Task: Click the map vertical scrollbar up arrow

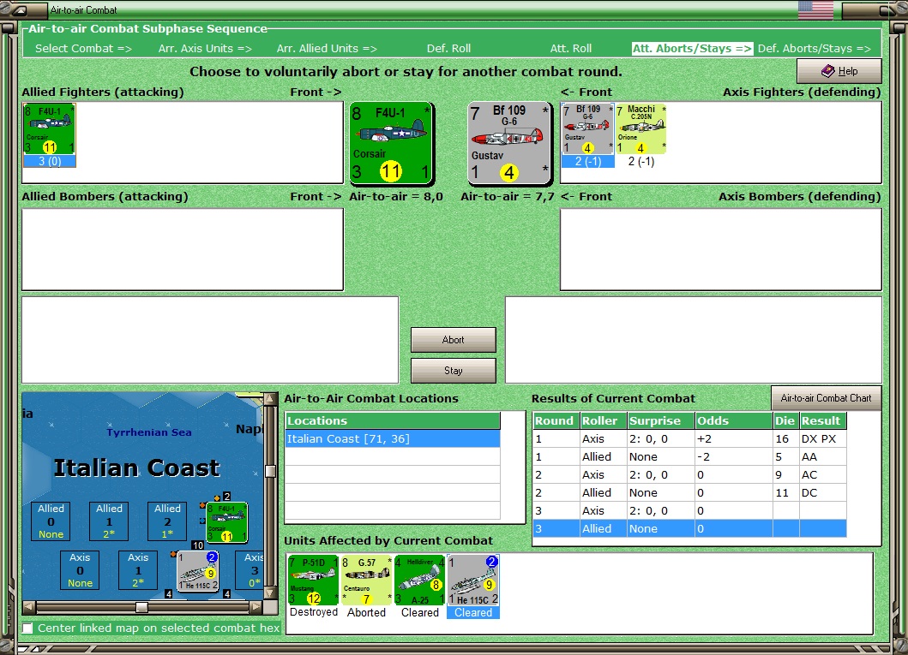Action: tap(270, 399)
